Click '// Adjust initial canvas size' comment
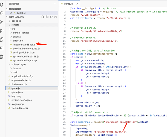 coord(89,112)
